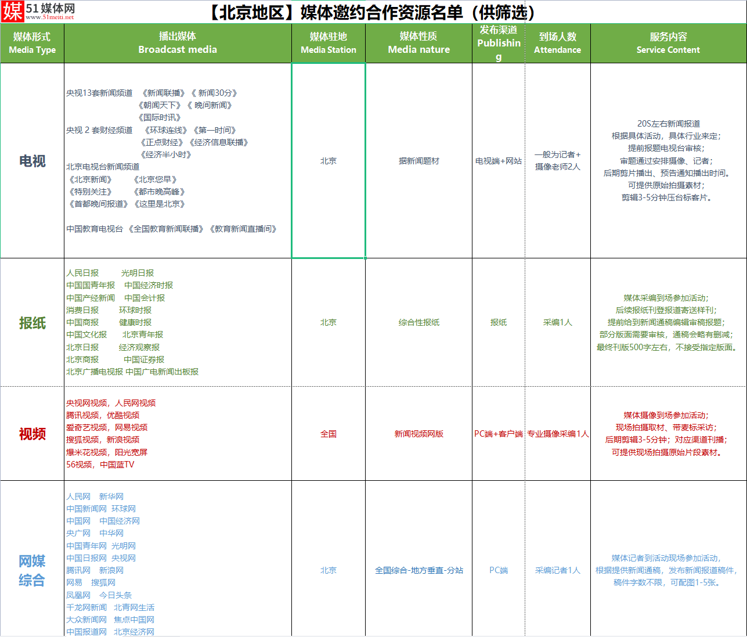Click the web media list cell starting with 人民网

[x=178, y=559]
